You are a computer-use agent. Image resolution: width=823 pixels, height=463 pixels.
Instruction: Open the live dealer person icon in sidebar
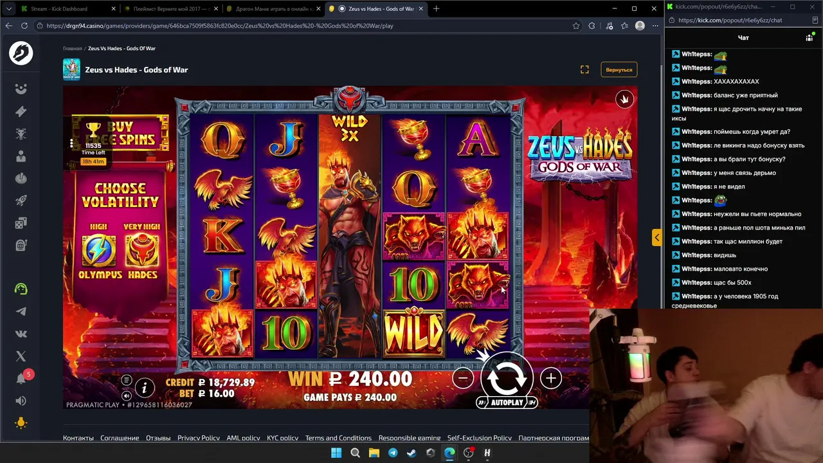point(21,156)
